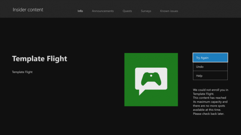This screenshot has height=135, width=241.
Task: View the Known issues tab
Action: (169, 11)
